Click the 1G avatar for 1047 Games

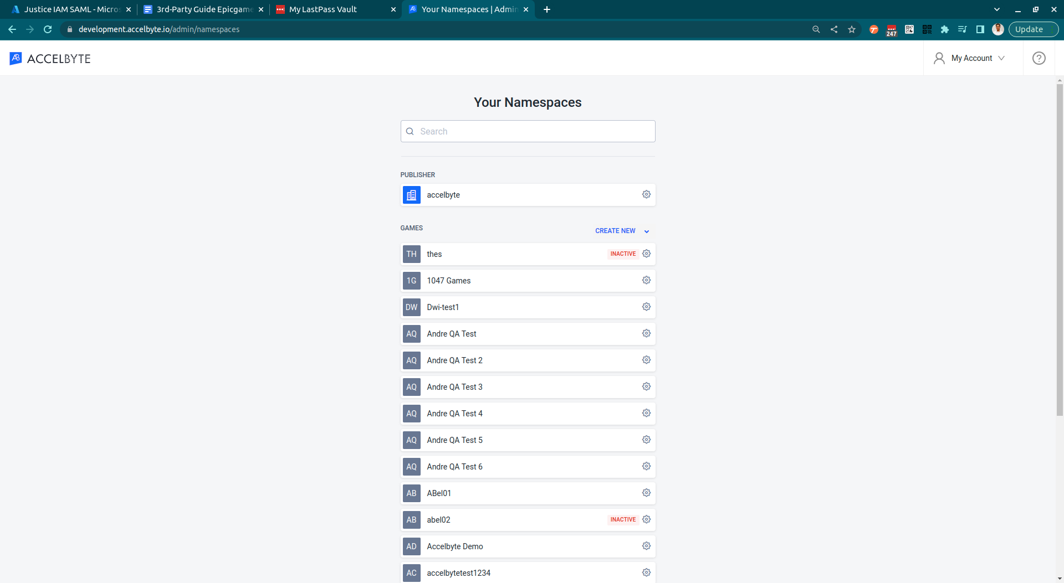click(x=411, y=281)
